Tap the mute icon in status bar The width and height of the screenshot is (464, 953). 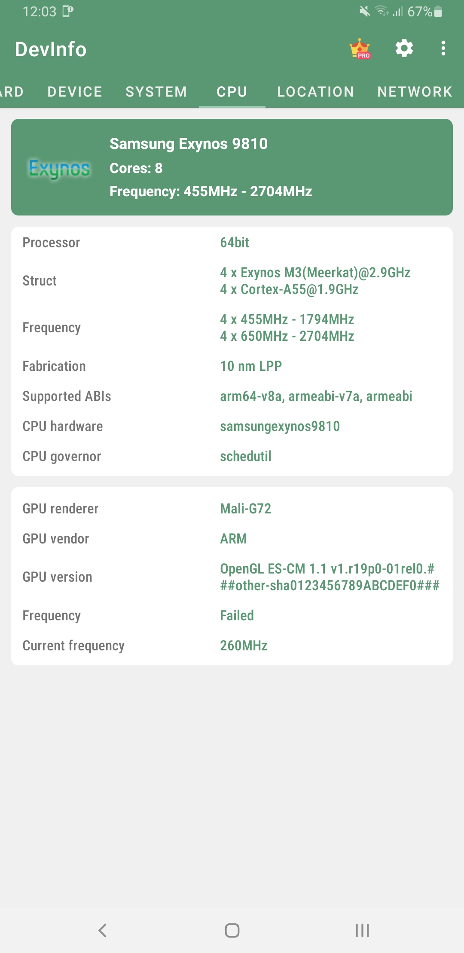pos(363,12)
